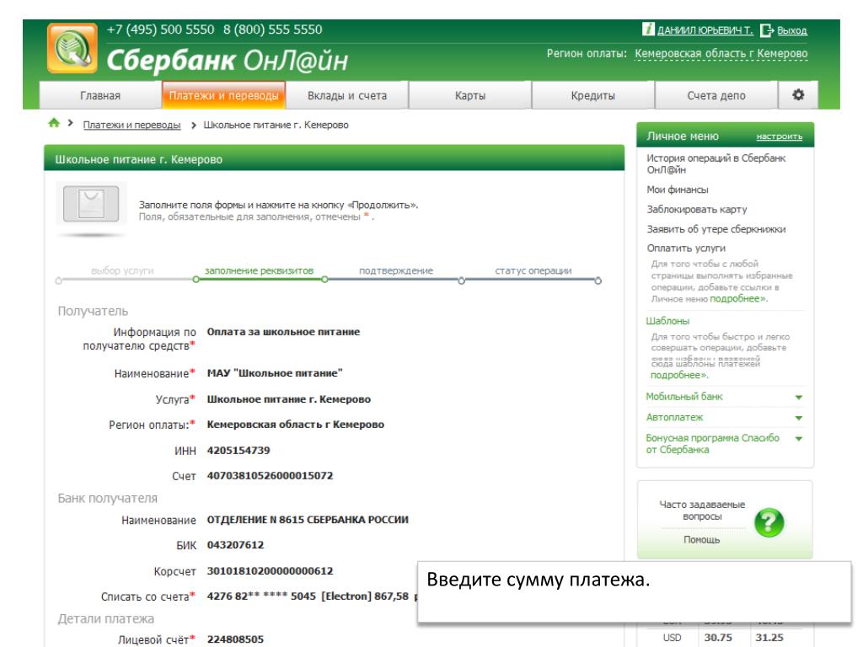863x647 pixels.
Task: Click the USD sell rate 31.25
Action: (x=769, y=638)
